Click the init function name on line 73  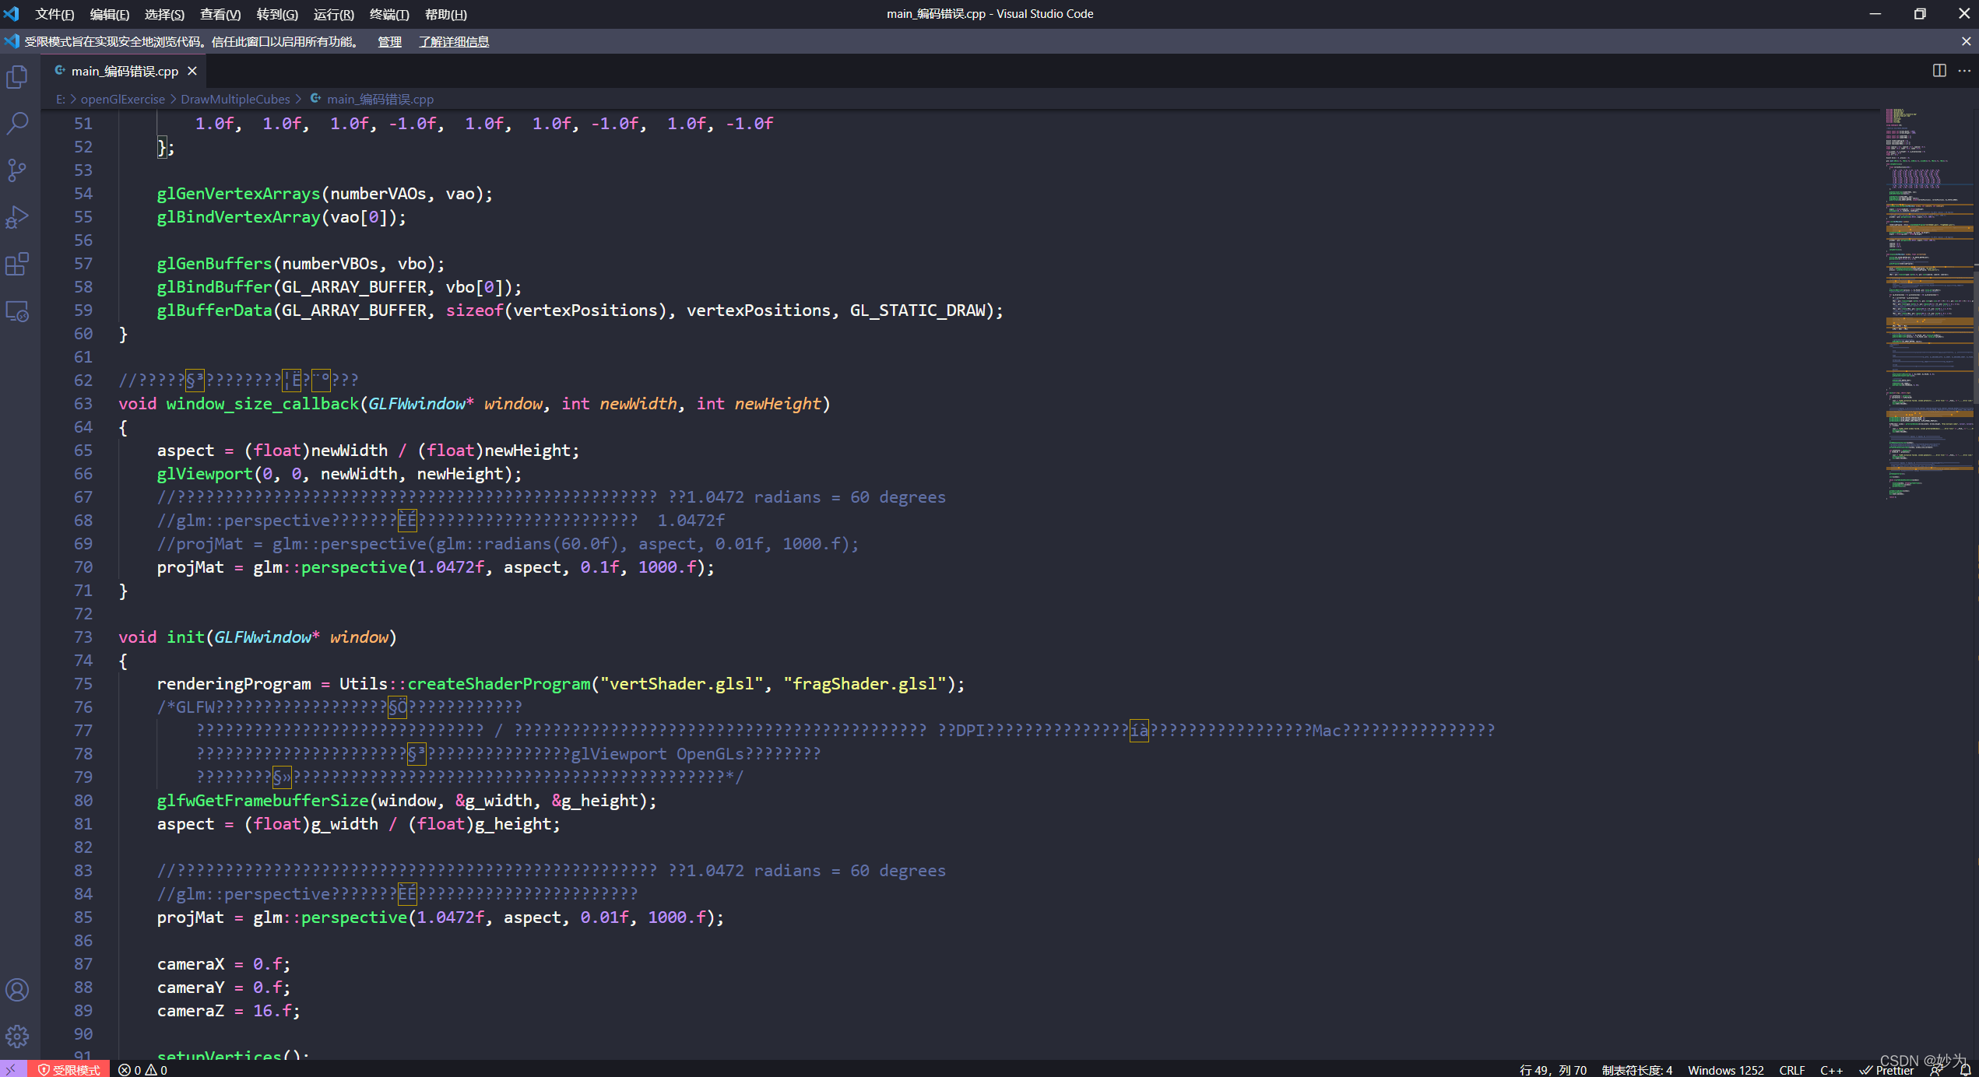185,637
